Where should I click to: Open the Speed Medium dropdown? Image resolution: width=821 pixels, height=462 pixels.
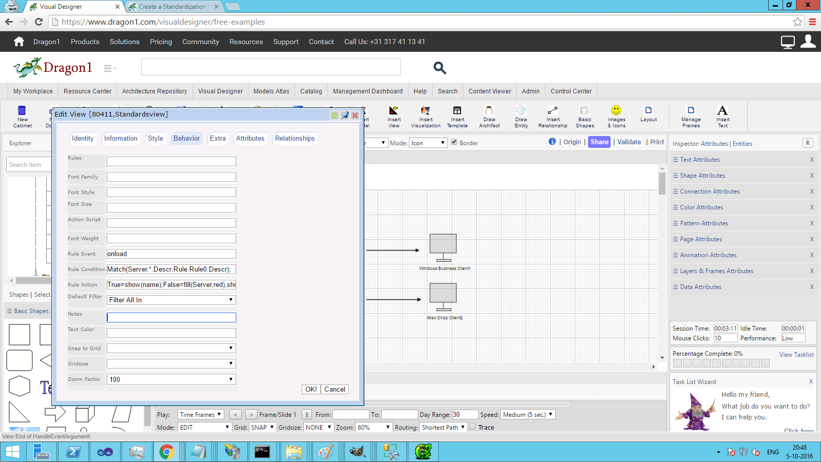(528, 414)
